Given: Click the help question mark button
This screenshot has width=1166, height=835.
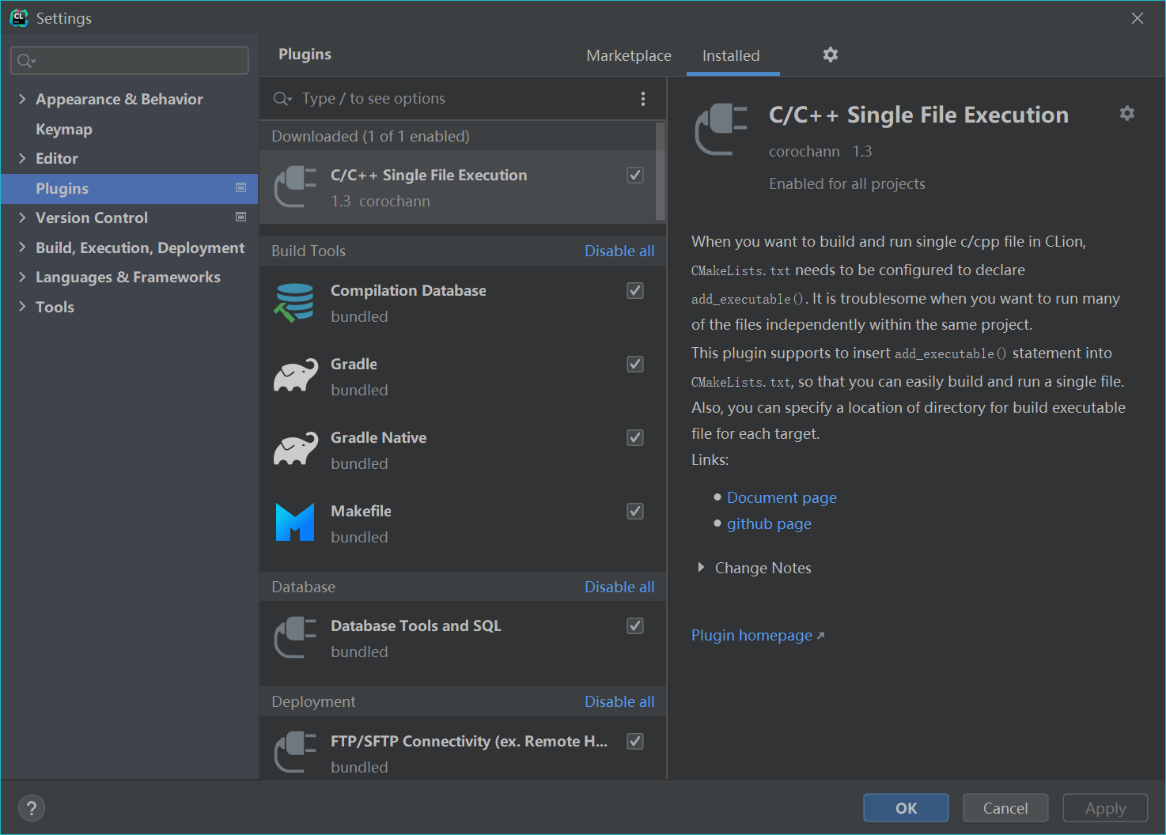Looking at the screenshot, I should [x=32, y=808].
